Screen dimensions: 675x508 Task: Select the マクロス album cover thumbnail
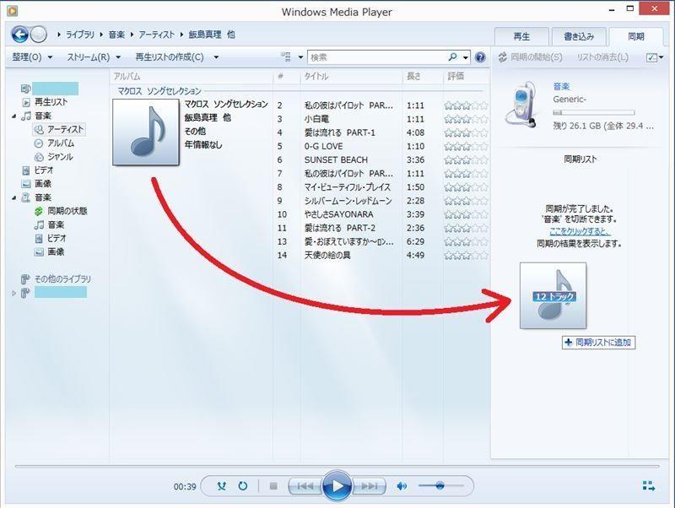click(x=146, y=132)
